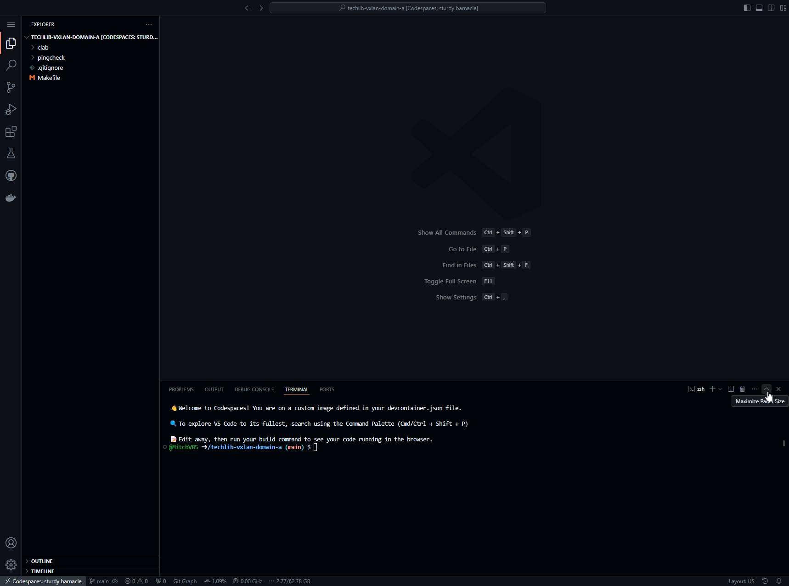This screenshot has width=789, height=586.
Task: Switch to the DEBUG CONSOLE tab
Action: pos(254,389)
